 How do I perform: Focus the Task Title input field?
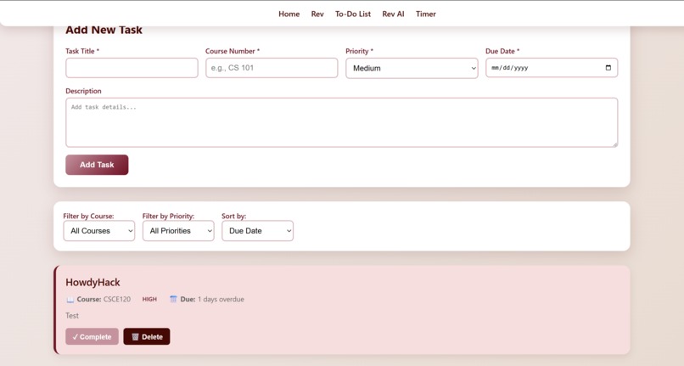(x=132, y=68)
